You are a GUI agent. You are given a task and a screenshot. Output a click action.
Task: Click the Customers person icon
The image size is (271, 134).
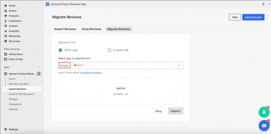point(6,21)
